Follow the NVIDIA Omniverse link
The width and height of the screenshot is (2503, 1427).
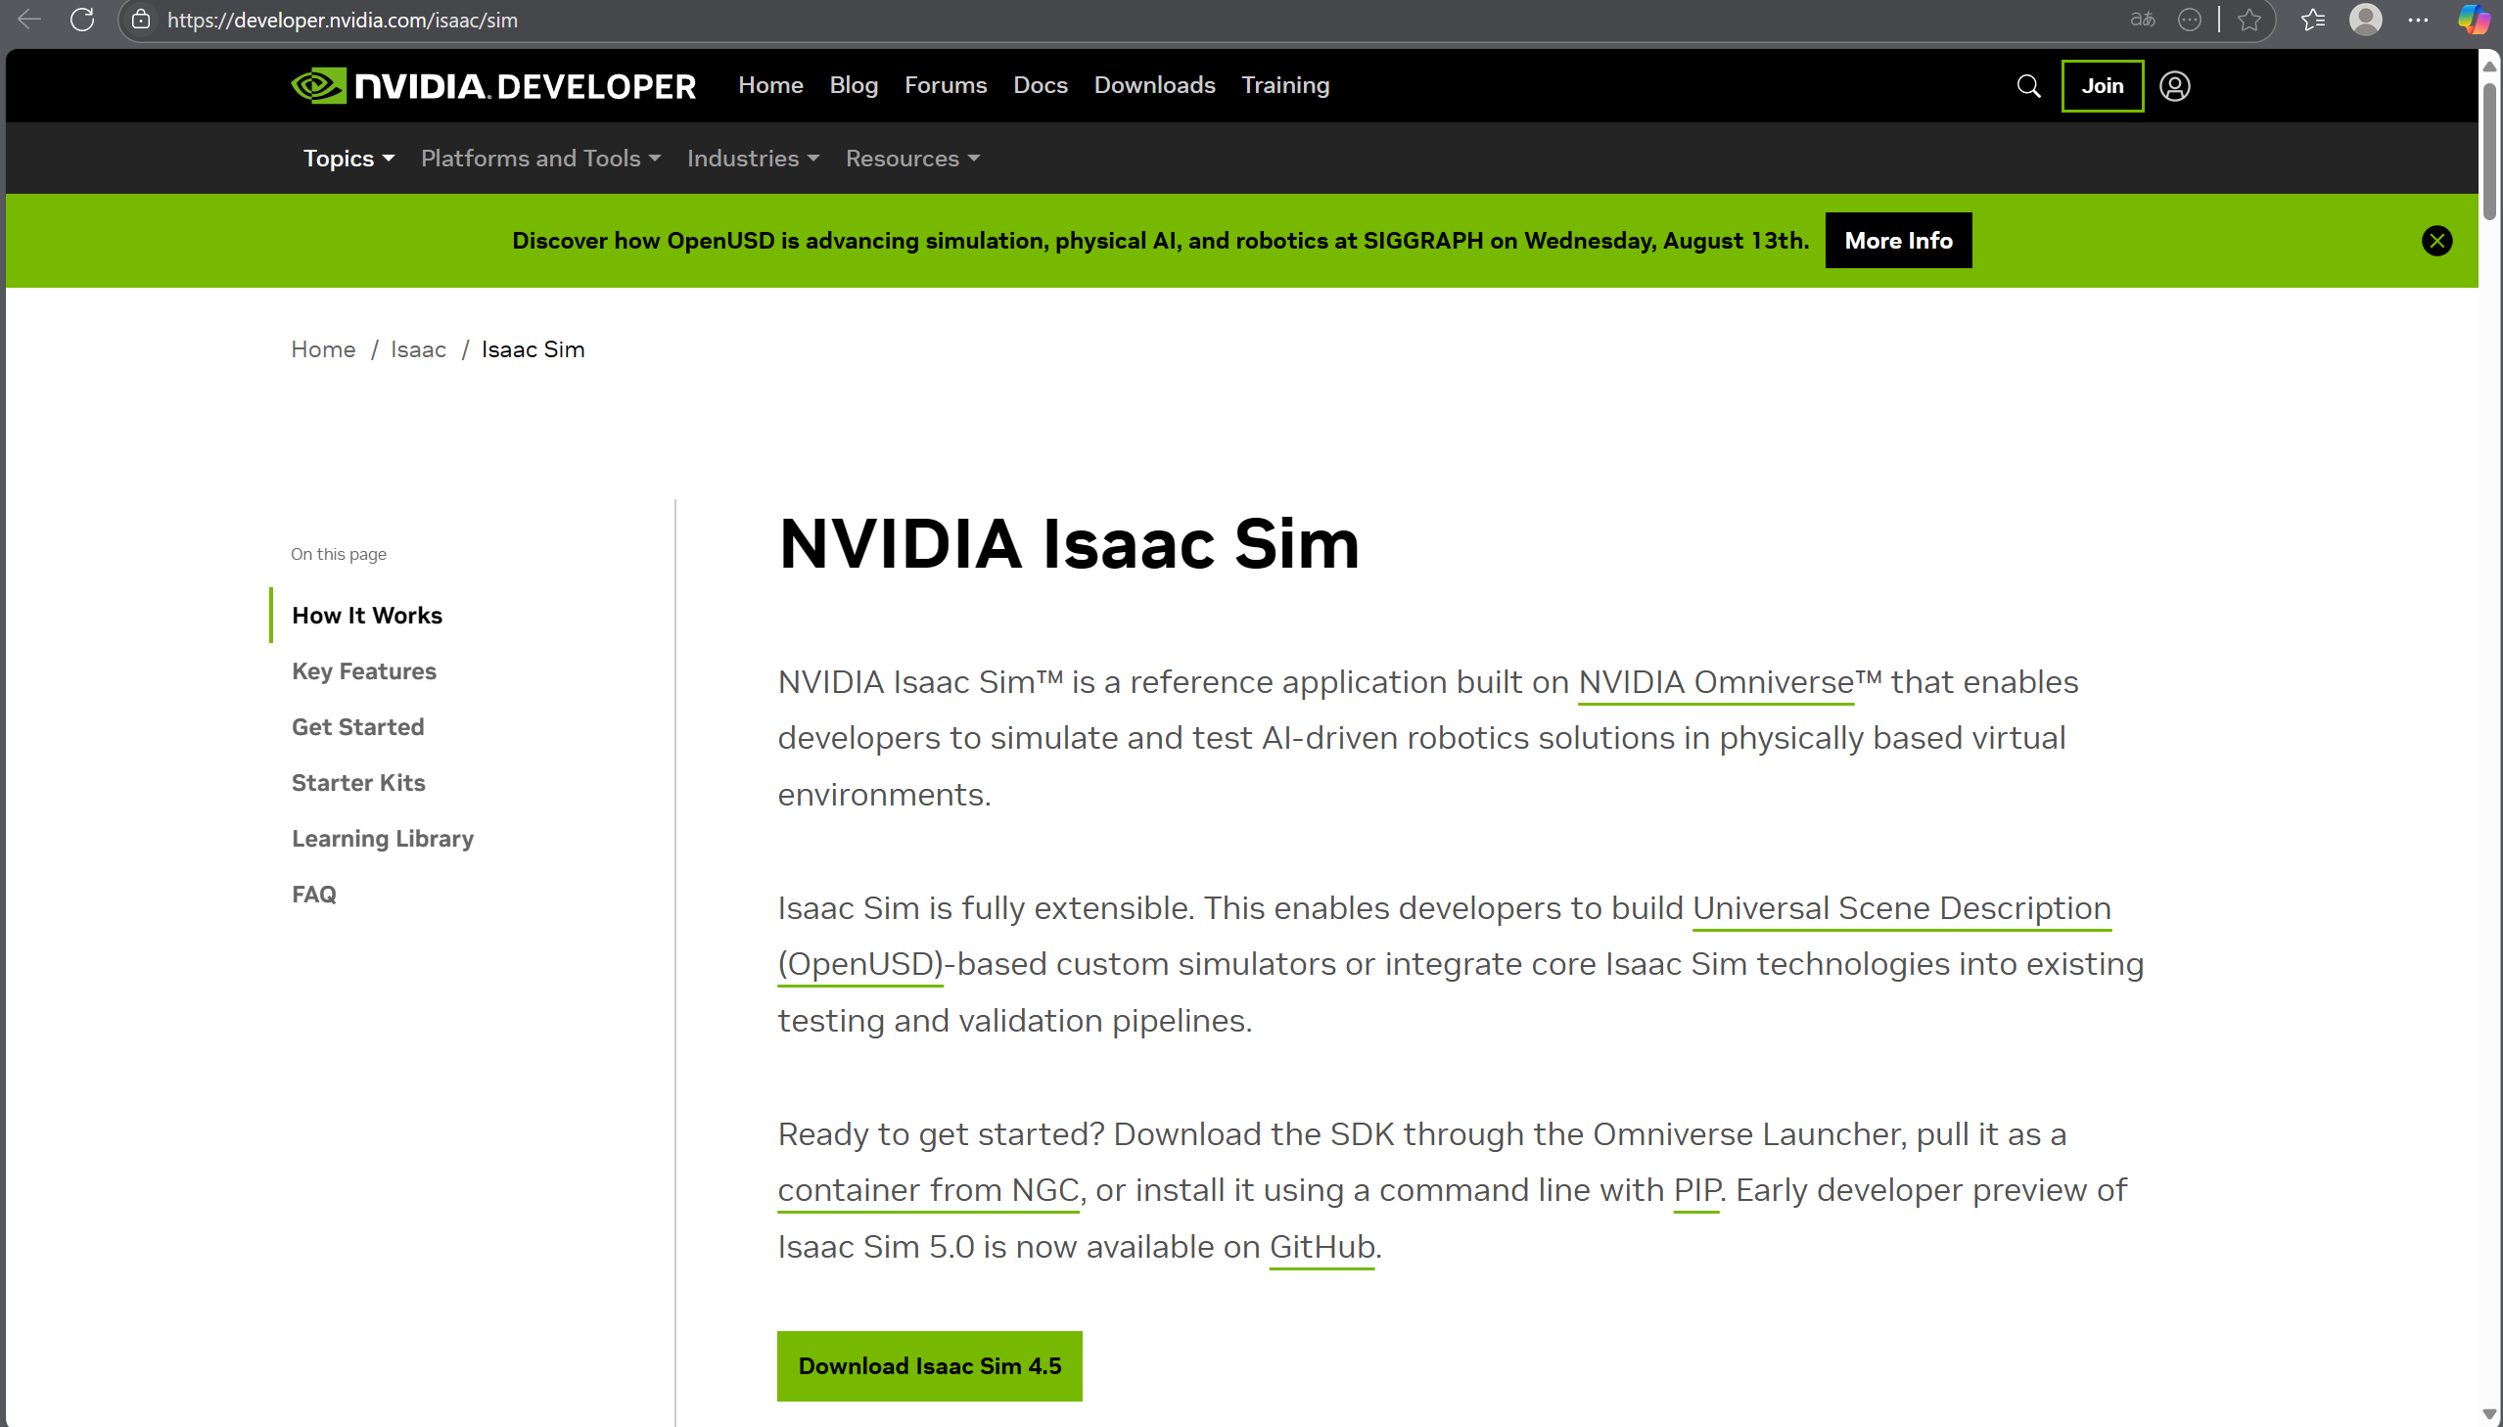click(1716, 682)
